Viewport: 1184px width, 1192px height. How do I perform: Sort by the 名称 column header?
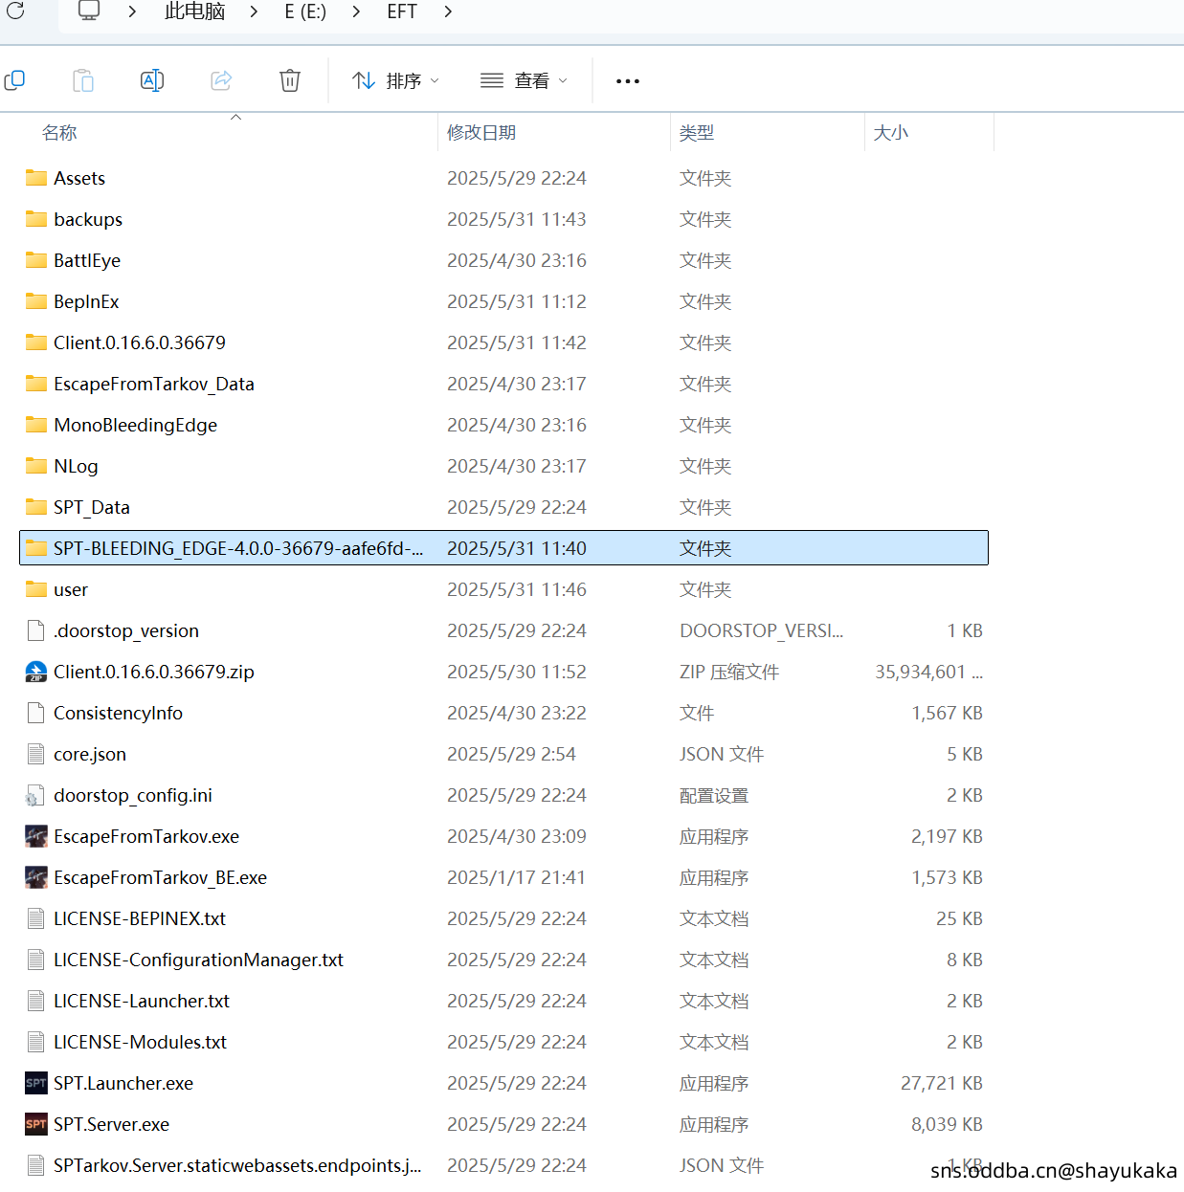click(59, 133)
